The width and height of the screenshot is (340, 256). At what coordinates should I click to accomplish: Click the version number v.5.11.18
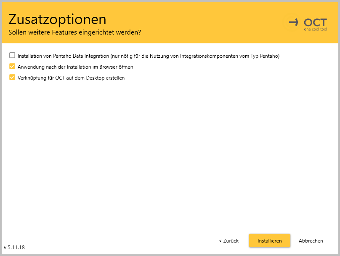(x=14, y=247)
